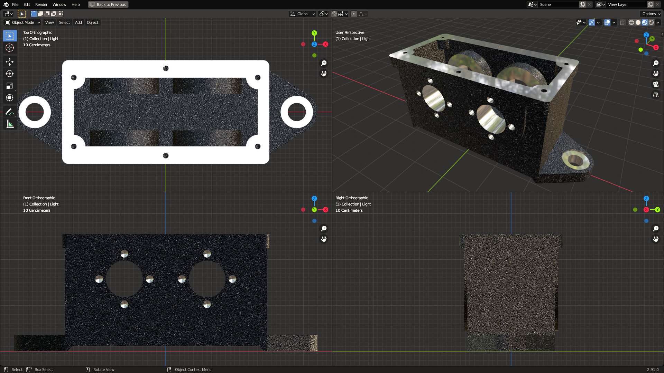Viewport: 664px width, 373px height.
Task: Switch perspective viewport to orthographic grid icon
Action: tap(655, 95)
